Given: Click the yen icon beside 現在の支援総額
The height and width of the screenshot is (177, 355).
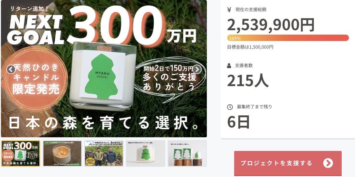Looking at the screenshot, I should [229, 10].
